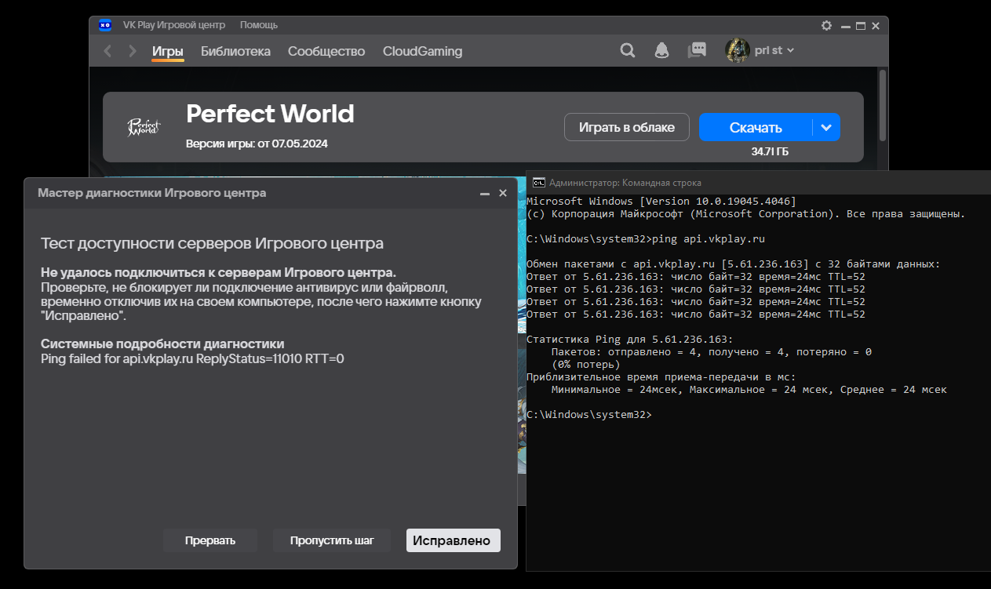Screen dimensions: 991x589
Task: Click the user profile avatar
Action: [x=738, y=51]
